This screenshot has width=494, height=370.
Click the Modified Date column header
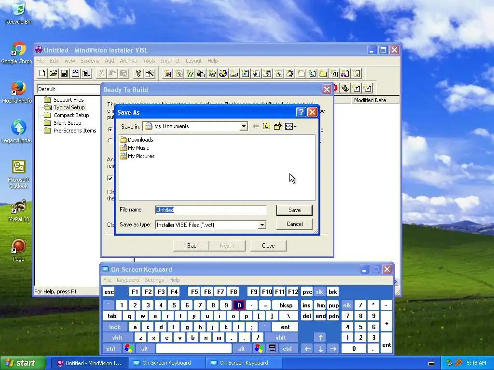click(x=375, y=100)
